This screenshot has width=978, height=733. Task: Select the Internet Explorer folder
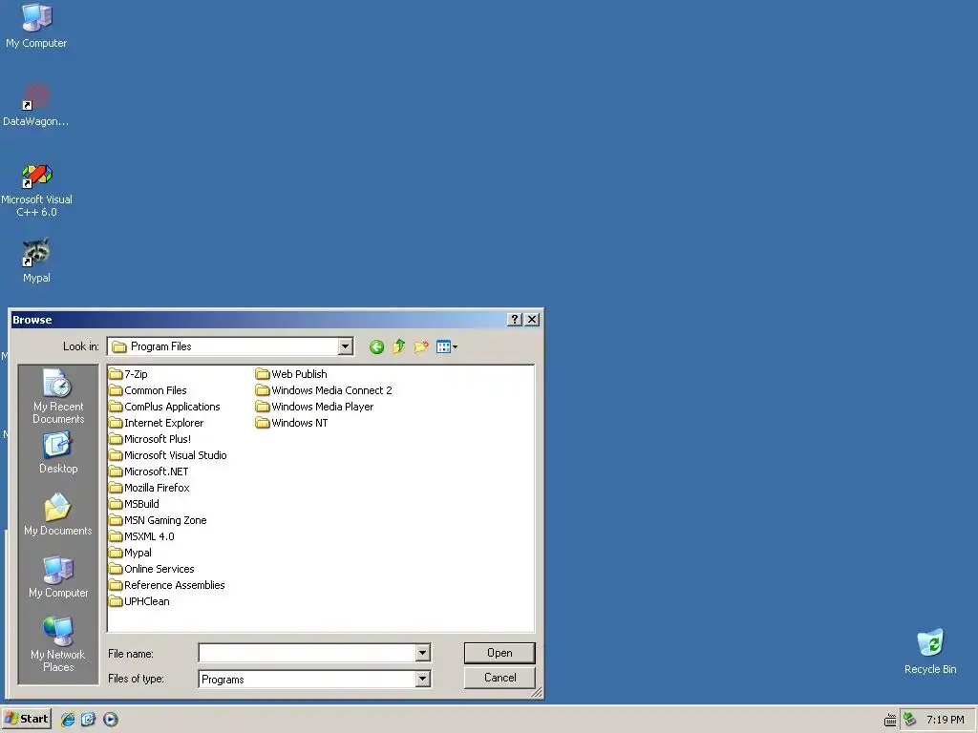(157, 423)
